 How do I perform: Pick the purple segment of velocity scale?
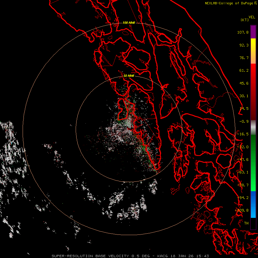[x=253, y=32]
